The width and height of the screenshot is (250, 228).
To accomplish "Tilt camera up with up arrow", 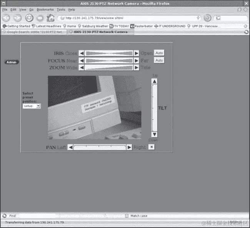I will [154, 81].
